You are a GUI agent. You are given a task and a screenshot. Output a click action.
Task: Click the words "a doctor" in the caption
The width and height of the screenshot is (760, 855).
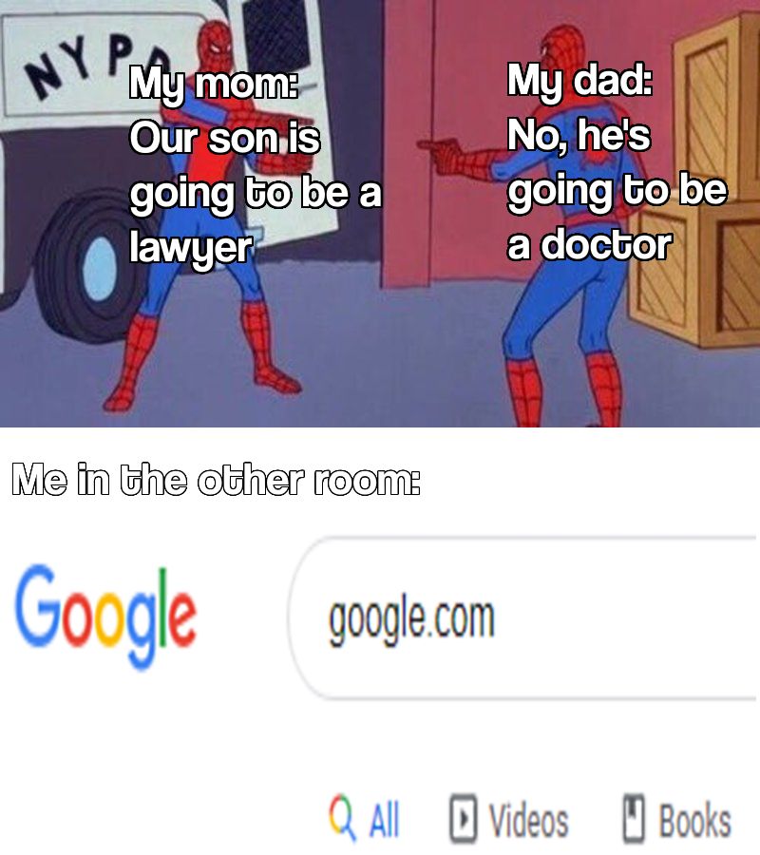(x=589, y=245)
